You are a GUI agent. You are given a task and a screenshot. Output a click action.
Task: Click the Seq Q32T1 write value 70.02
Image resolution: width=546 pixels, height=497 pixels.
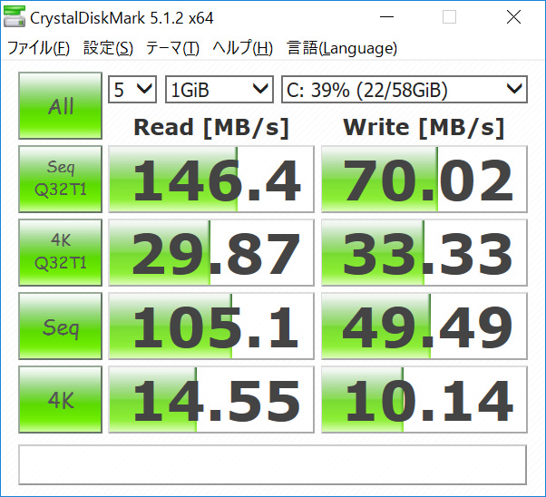click(424, 179)
